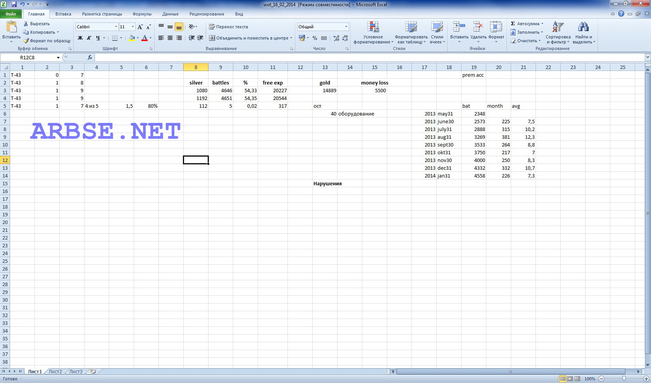Screen dimensions: 651x383
Task: Open the font name dropdown Calibri
Action: tap(116, 27)
